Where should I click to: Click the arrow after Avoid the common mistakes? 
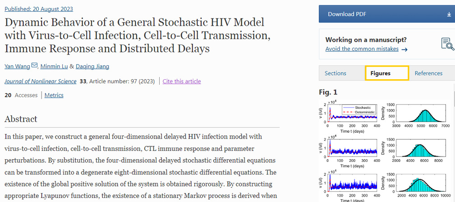pyautogui.click(x=404, y=49)
